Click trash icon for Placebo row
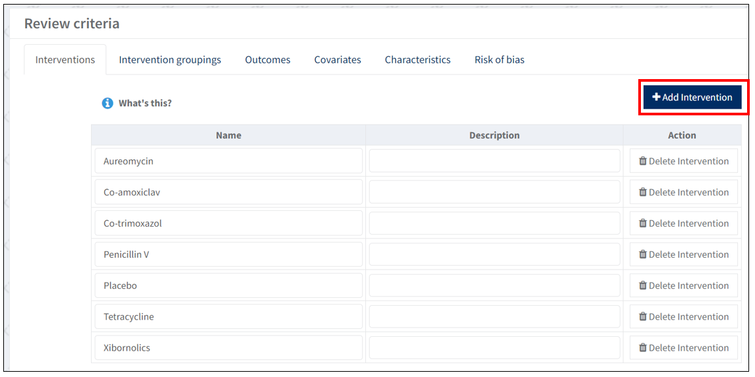The image size is (755, 377). pos(643,285)
